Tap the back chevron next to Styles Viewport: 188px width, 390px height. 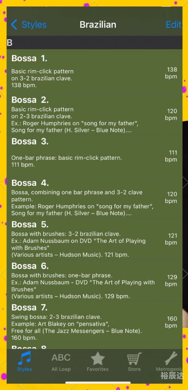coord(14,24)
